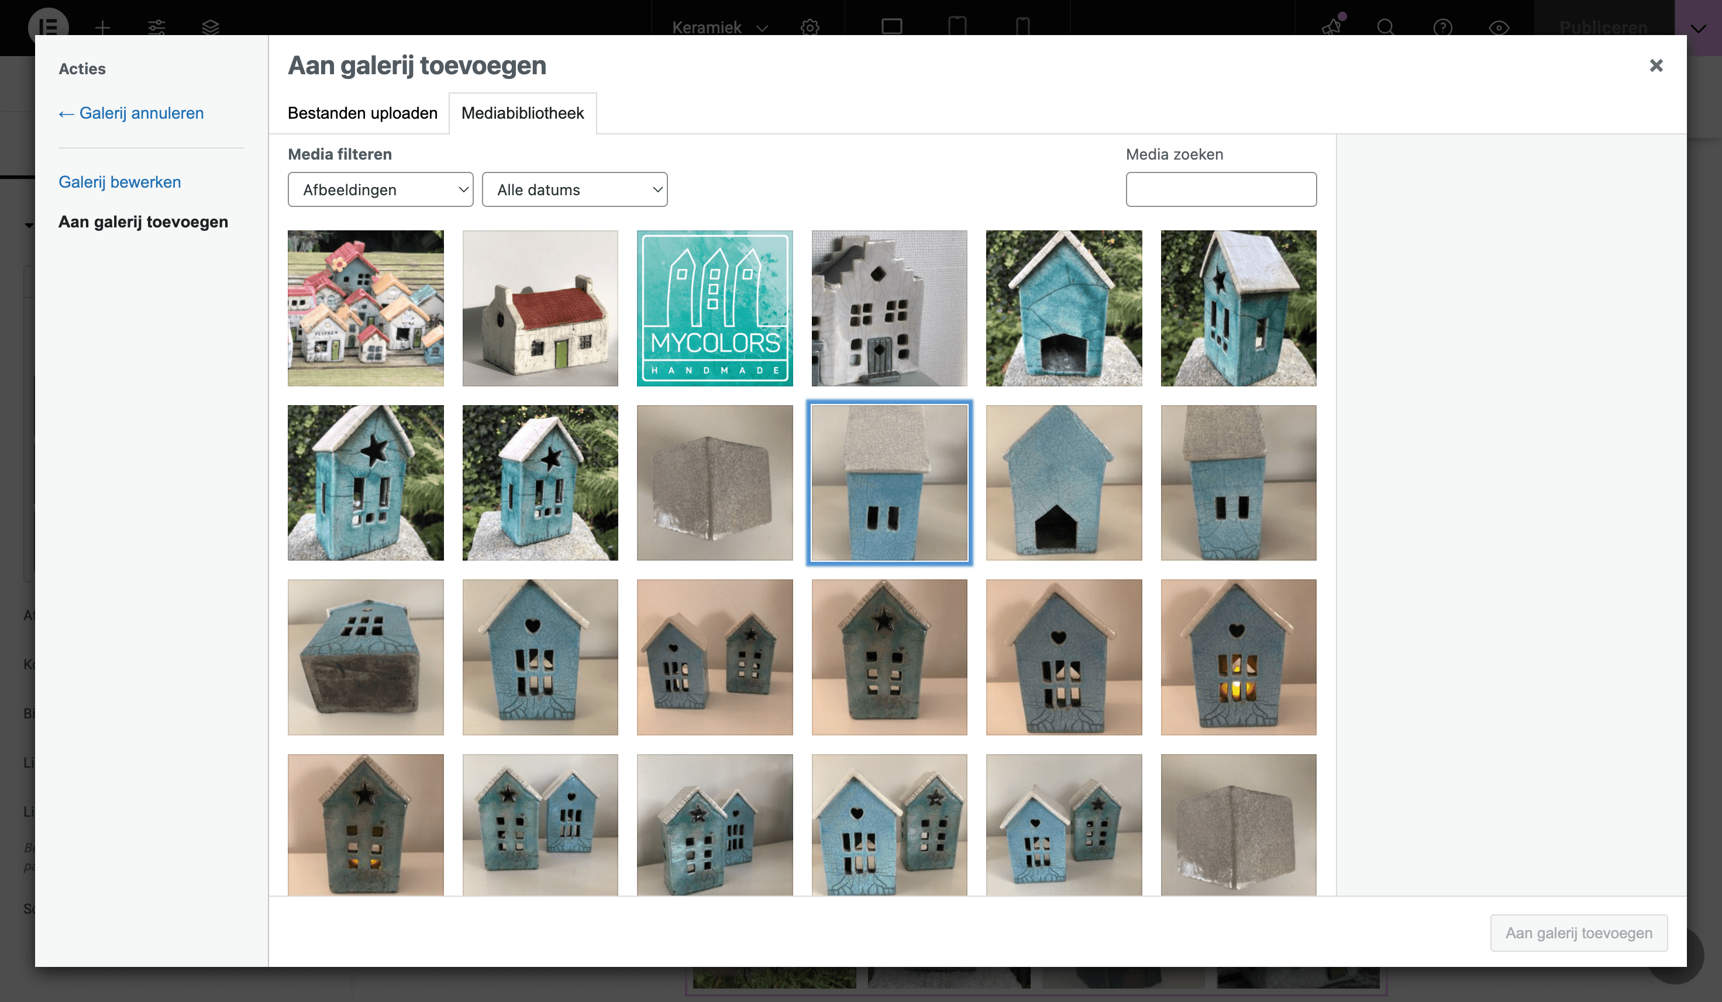Select the MYCOLORS Handmade logo thumbnail
The width and height of the screenshot is (1722, 1002).
pyautogui.click(x=715, y=308)
